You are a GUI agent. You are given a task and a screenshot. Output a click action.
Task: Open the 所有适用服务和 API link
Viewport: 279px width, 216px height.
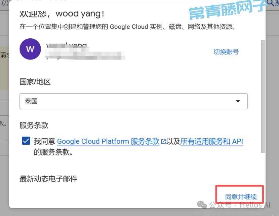point(211,141)
